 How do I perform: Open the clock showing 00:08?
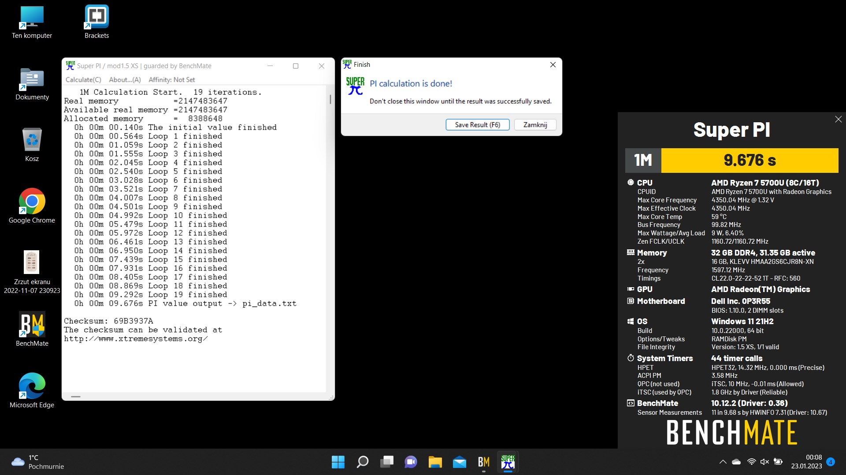[x=806, y=462]
